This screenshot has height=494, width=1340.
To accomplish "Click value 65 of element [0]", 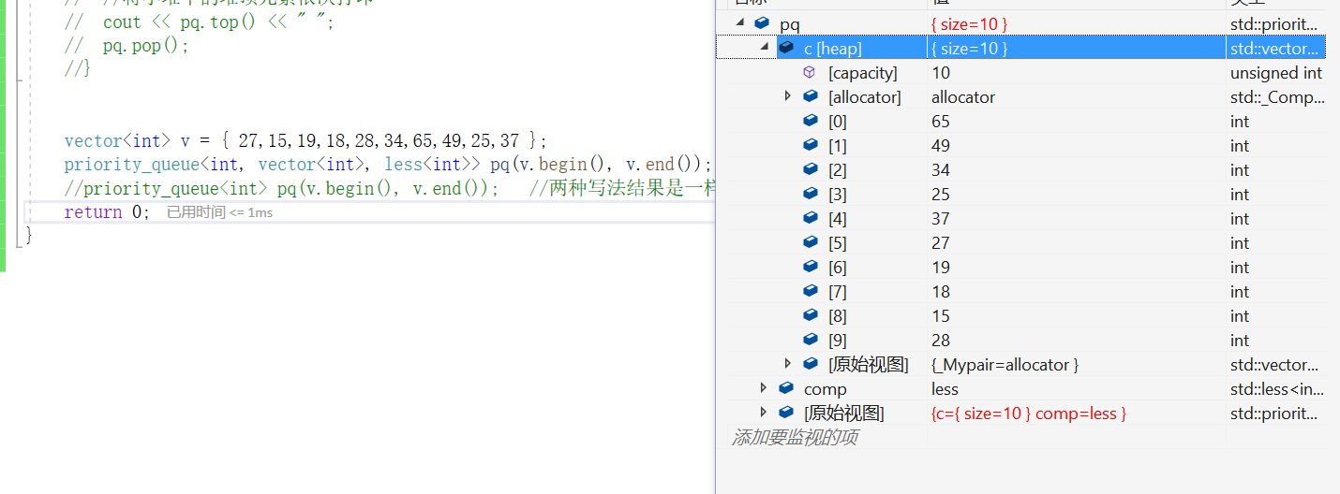I will tap(941, 122).
